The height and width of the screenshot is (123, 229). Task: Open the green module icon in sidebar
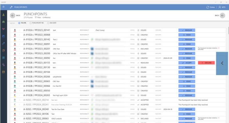[3, 22]
